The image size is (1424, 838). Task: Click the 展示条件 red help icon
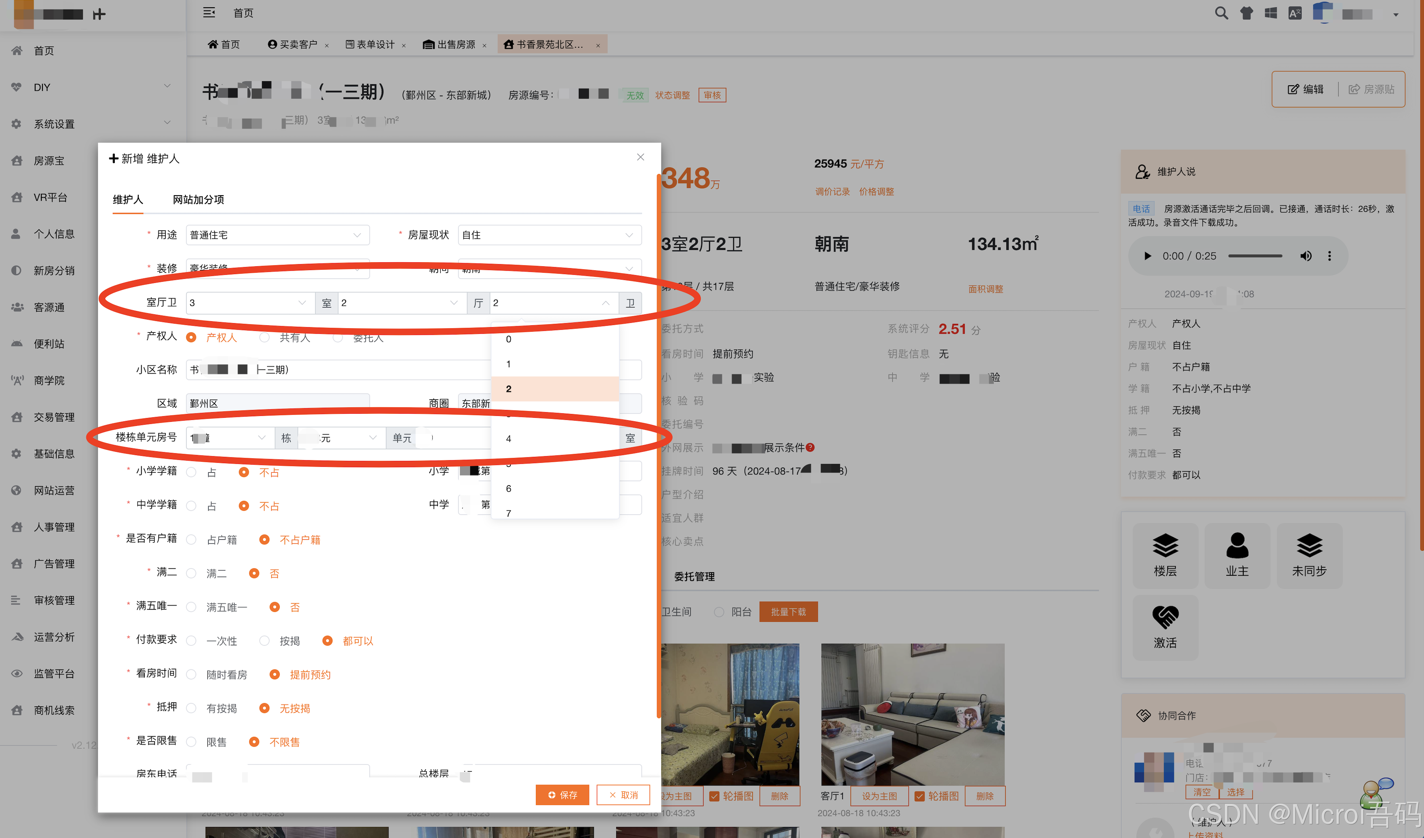(810, 448)
